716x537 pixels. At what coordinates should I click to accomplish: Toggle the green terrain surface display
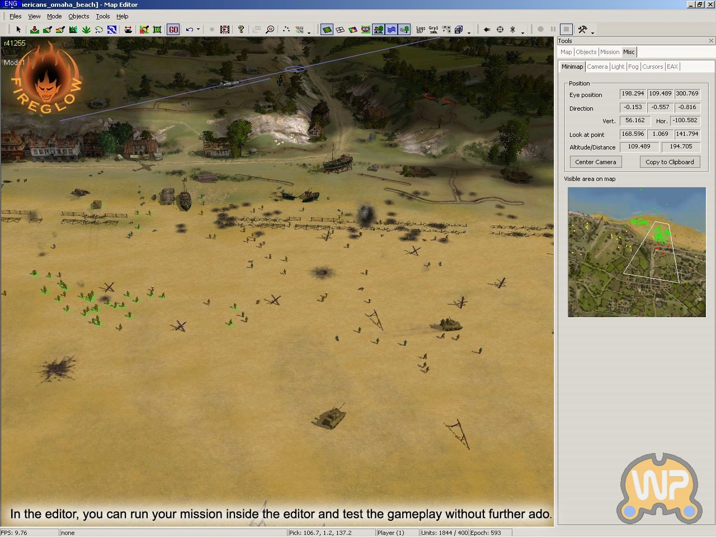point(327,30)
